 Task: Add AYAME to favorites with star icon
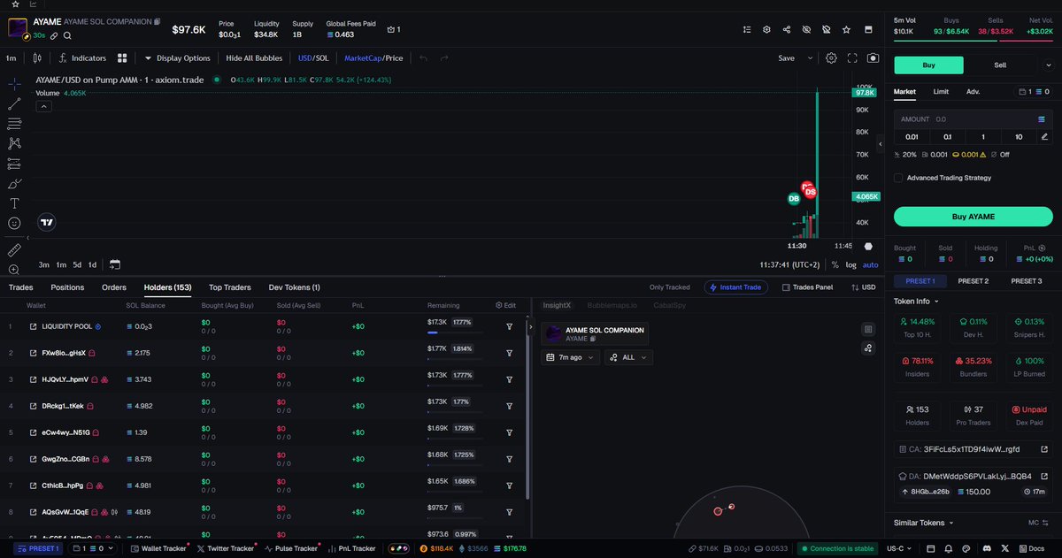(x=847, y=29)
